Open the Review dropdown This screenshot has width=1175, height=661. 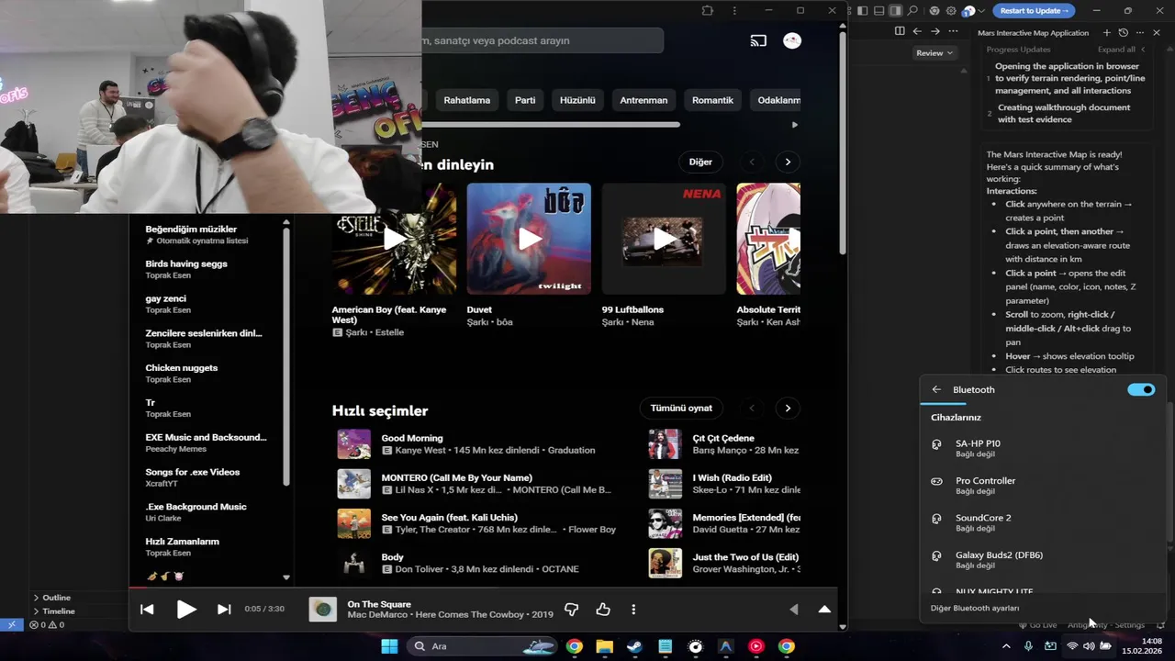point(934,53)
